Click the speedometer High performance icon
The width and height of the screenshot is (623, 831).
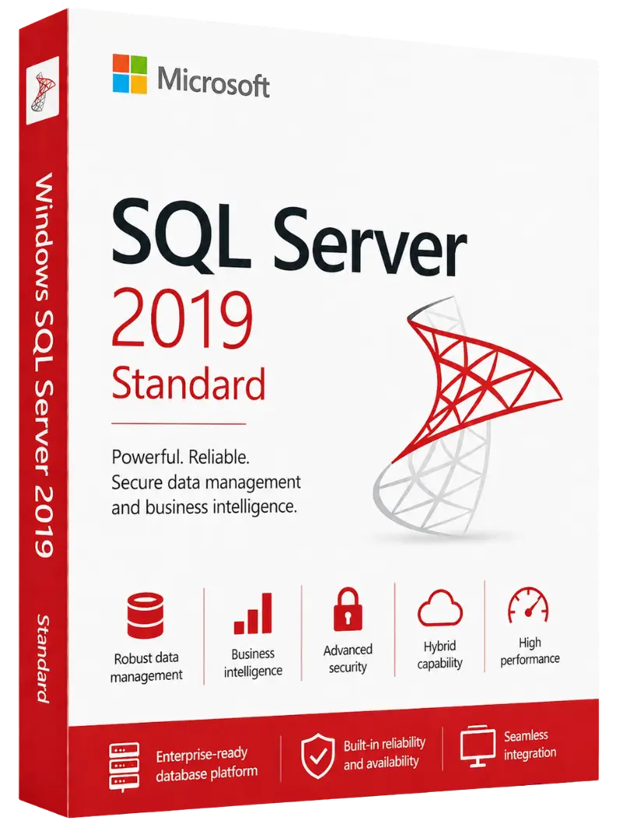tap(528, 604)
